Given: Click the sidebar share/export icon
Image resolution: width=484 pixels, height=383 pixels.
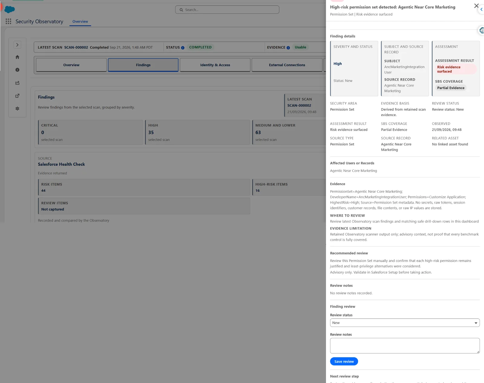Looking at the screenshot, I should 17,83.
